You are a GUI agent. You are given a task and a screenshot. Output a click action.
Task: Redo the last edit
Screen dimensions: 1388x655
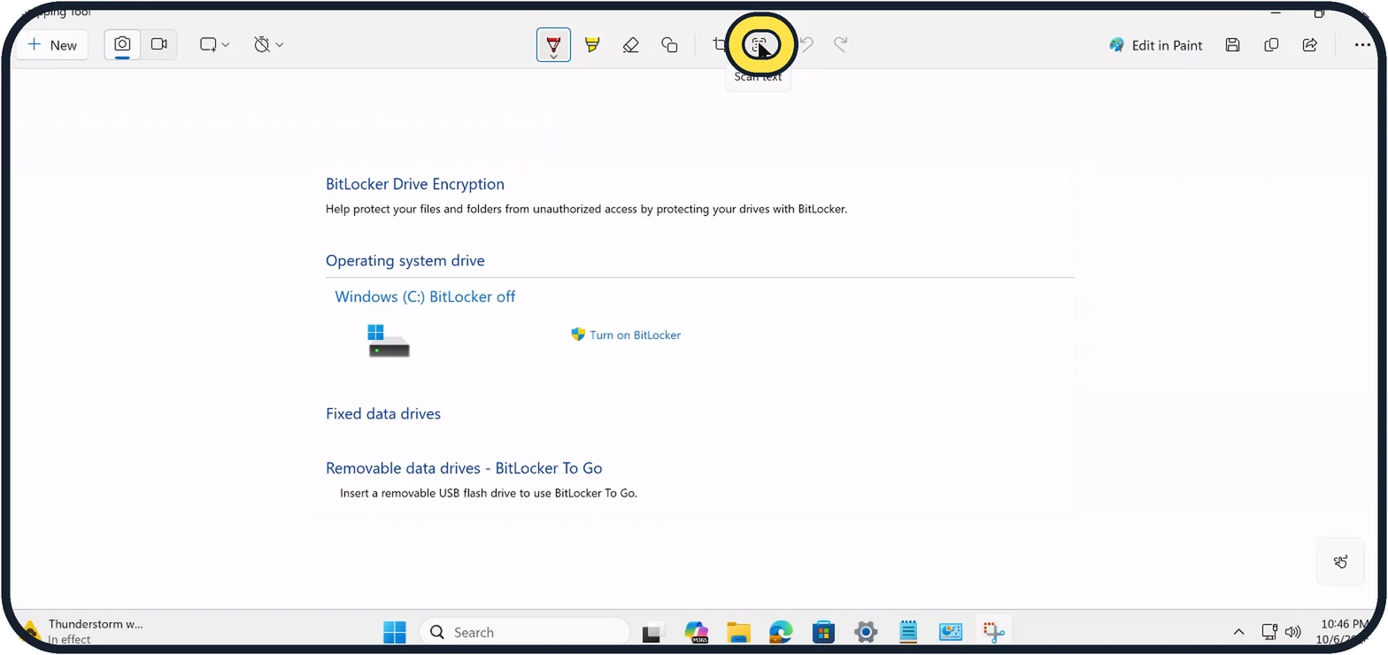pos(841,44)
